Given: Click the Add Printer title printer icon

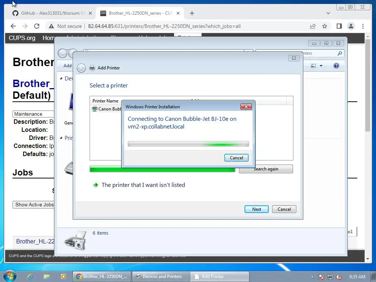Looking at the screenshot, I should [92, 68].
